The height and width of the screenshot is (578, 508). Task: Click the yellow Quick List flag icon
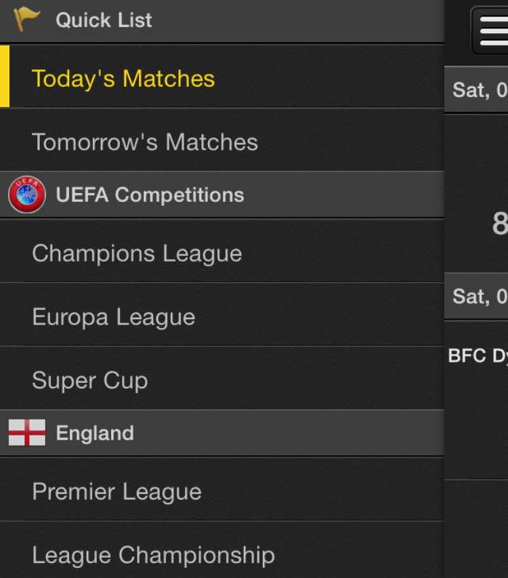tap(27, 20)
